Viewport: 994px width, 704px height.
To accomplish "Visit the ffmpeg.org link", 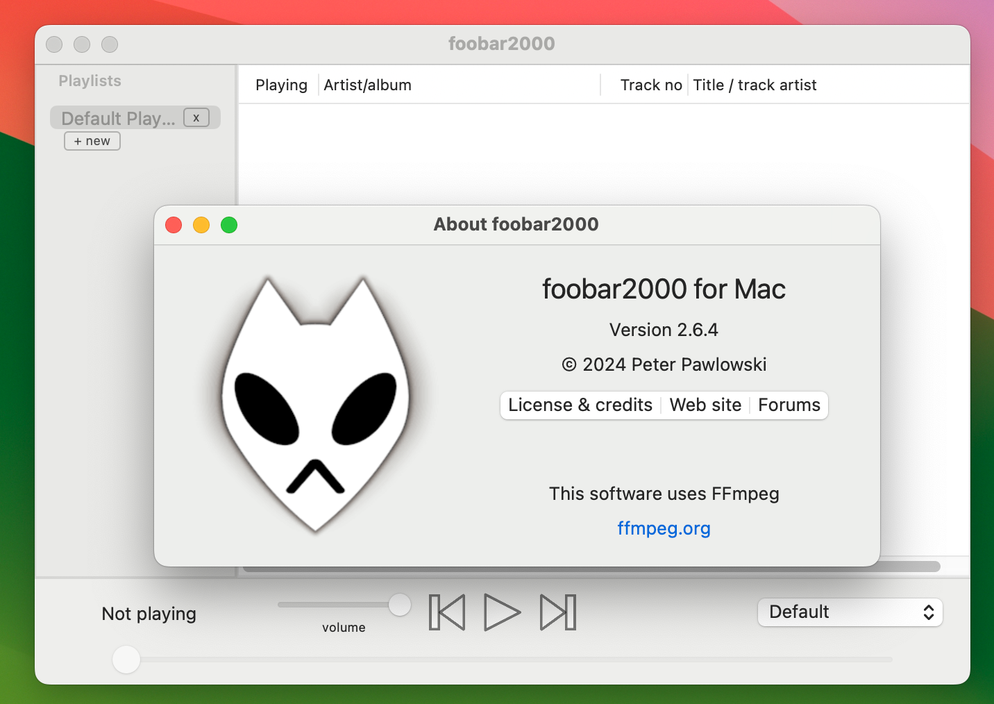I will 664,528.
